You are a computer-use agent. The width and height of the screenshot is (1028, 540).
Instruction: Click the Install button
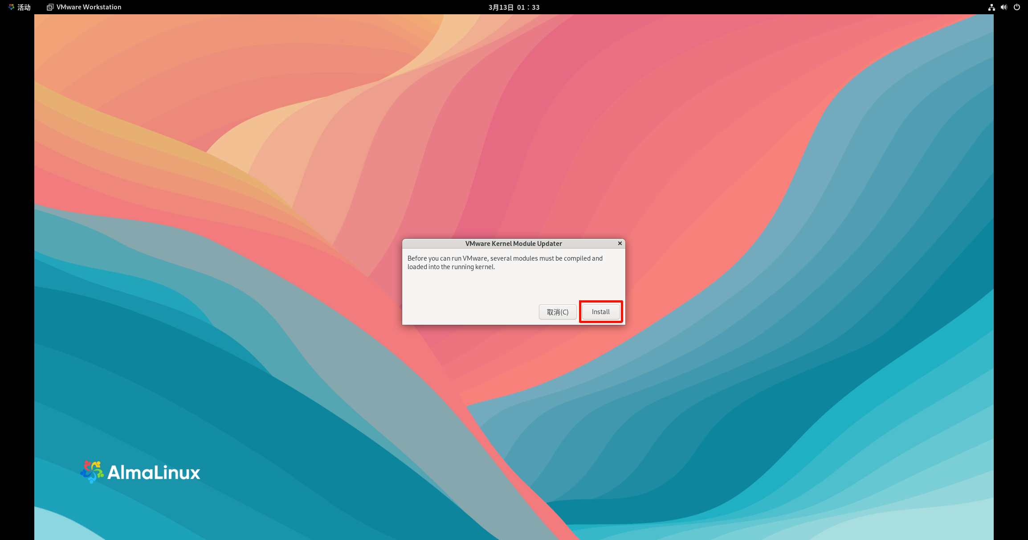[x=600, y=312]
